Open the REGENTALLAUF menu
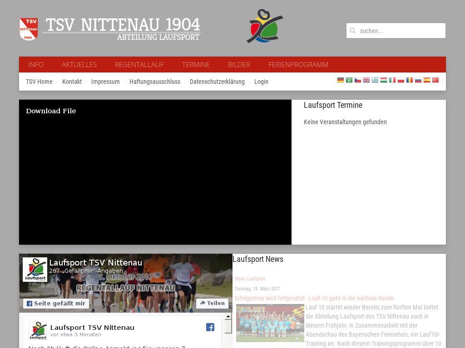The image size is (465, 348). coord(139,64)
